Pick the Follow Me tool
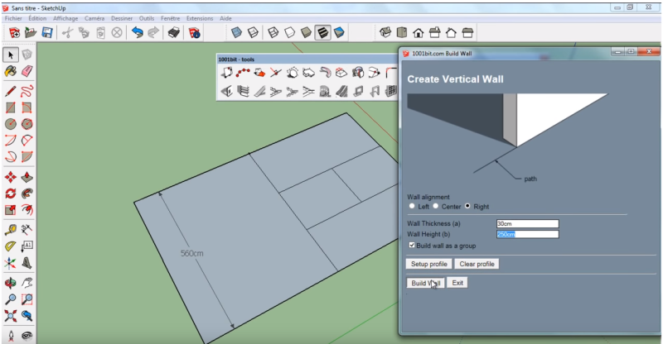Screen dimensions: 663x344 point(27,193)
